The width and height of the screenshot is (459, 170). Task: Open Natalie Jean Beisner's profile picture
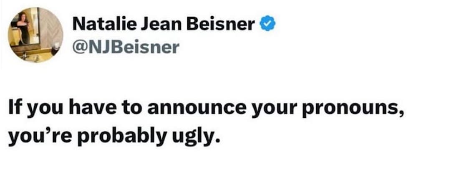36,35
